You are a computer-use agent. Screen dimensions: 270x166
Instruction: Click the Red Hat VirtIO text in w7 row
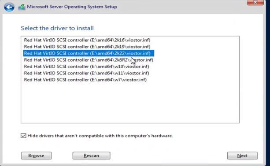[x=40, y=80]
